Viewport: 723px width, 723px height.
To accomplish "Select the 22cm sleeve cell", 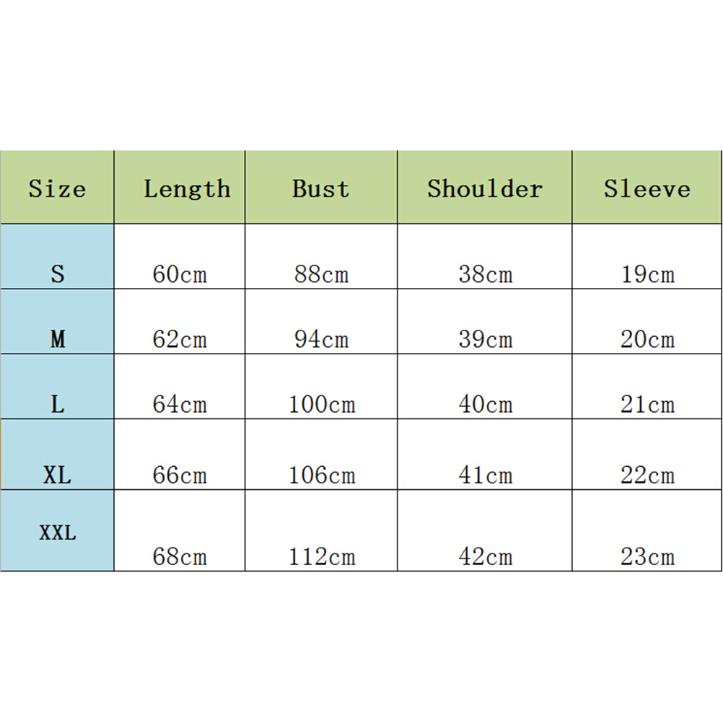I will [x=647, y=475].
